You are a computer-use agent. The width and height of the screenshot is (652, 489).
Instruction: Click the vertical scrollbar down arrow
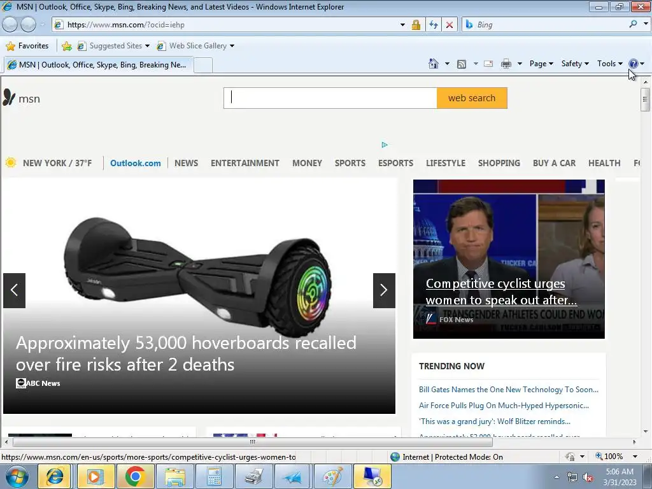pos(646,432)
